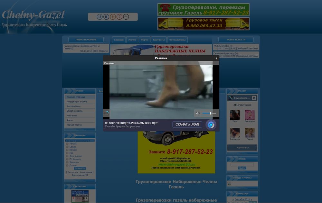Select 'Закладки' poll option
322x203 pixels.
pos(67,162)
